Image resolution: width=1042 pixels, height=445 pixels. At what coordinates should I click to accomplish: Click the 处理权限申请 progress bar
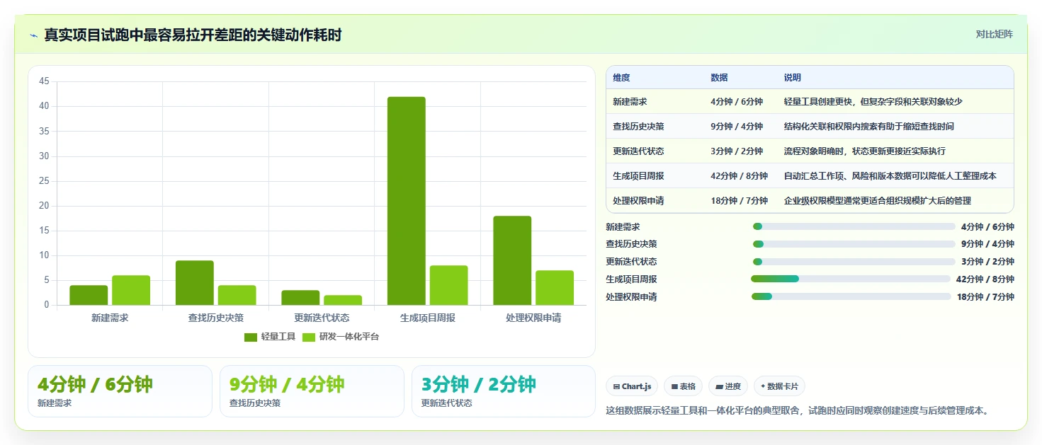(x=851, y=296)
